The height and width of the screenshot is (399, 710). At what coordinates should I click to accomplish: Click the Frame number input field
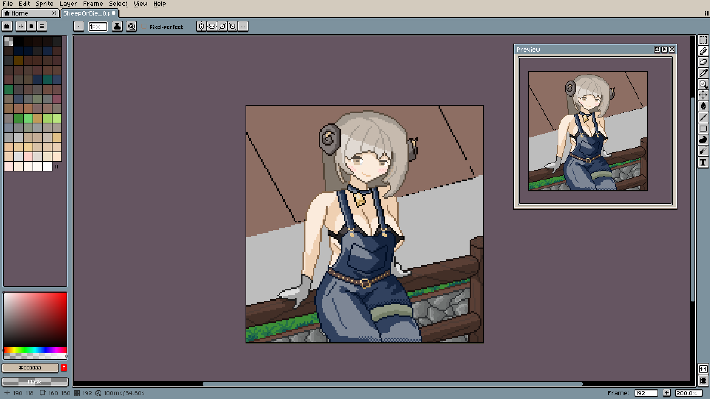pos(646,393)
